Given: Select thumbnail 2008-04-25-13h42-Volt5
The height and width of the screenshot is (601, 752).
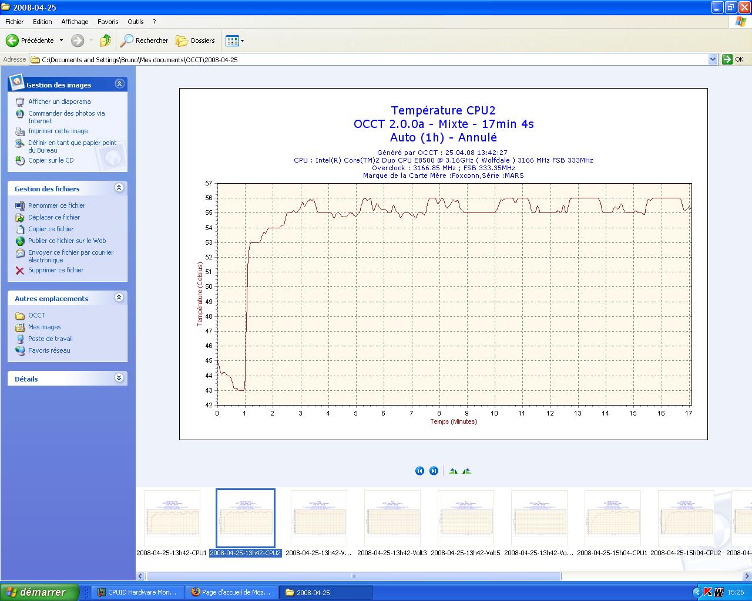Looking at the screenshot, I should tap(466, 522).
